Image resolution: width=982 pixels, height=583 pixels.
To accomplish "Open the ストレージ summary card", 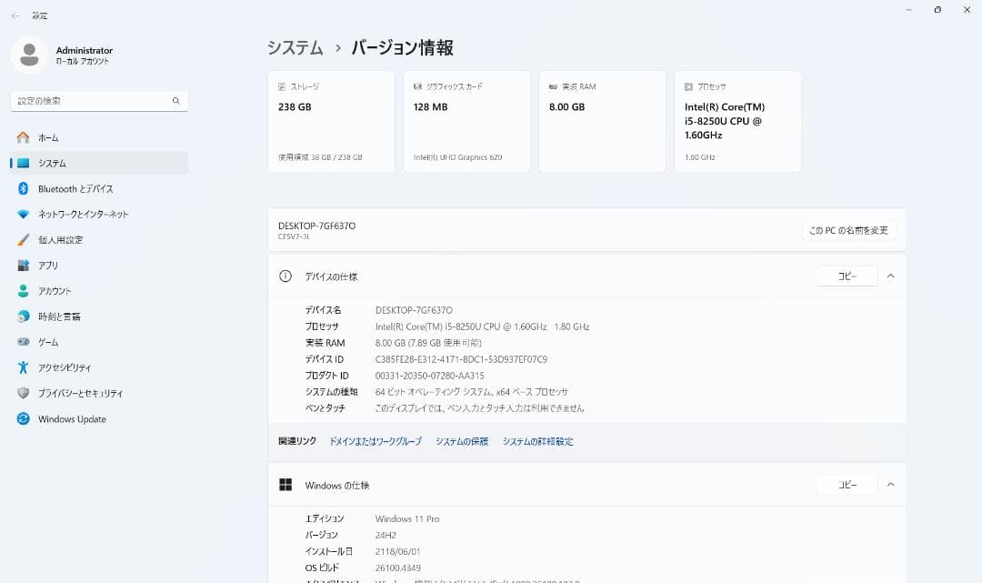I will (x=330, y=121).
